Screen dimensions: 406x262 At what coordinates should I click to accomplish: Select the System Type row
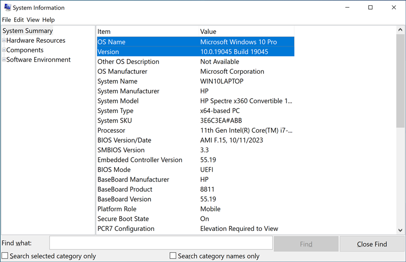tap(195, 111)
